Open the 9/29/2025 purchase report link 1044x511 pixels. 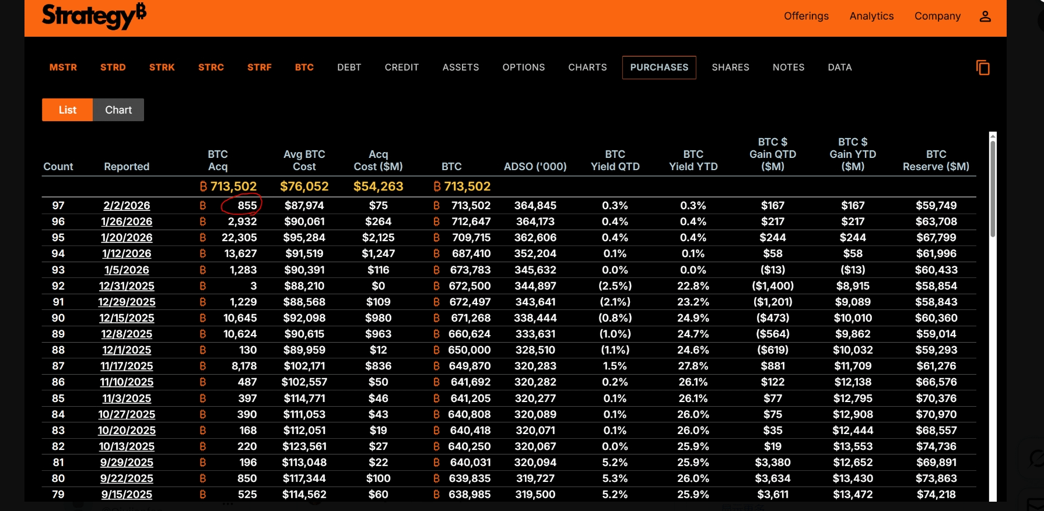pyautogui.click(x=127, y=463)
